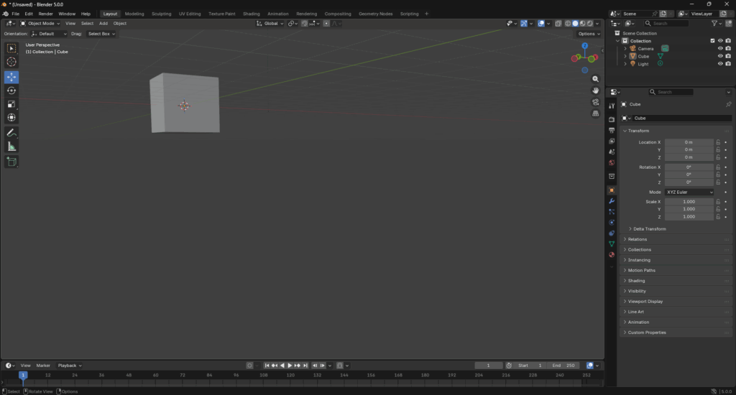Select the Measure tool
The height and width of the screenshot is (395, 736).
click(11, 147)
